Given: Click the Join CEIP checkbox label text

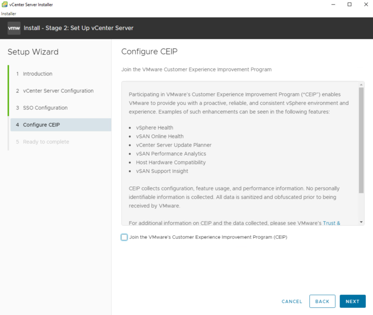Looking at the screenshot, I should [x=208, y=237].
